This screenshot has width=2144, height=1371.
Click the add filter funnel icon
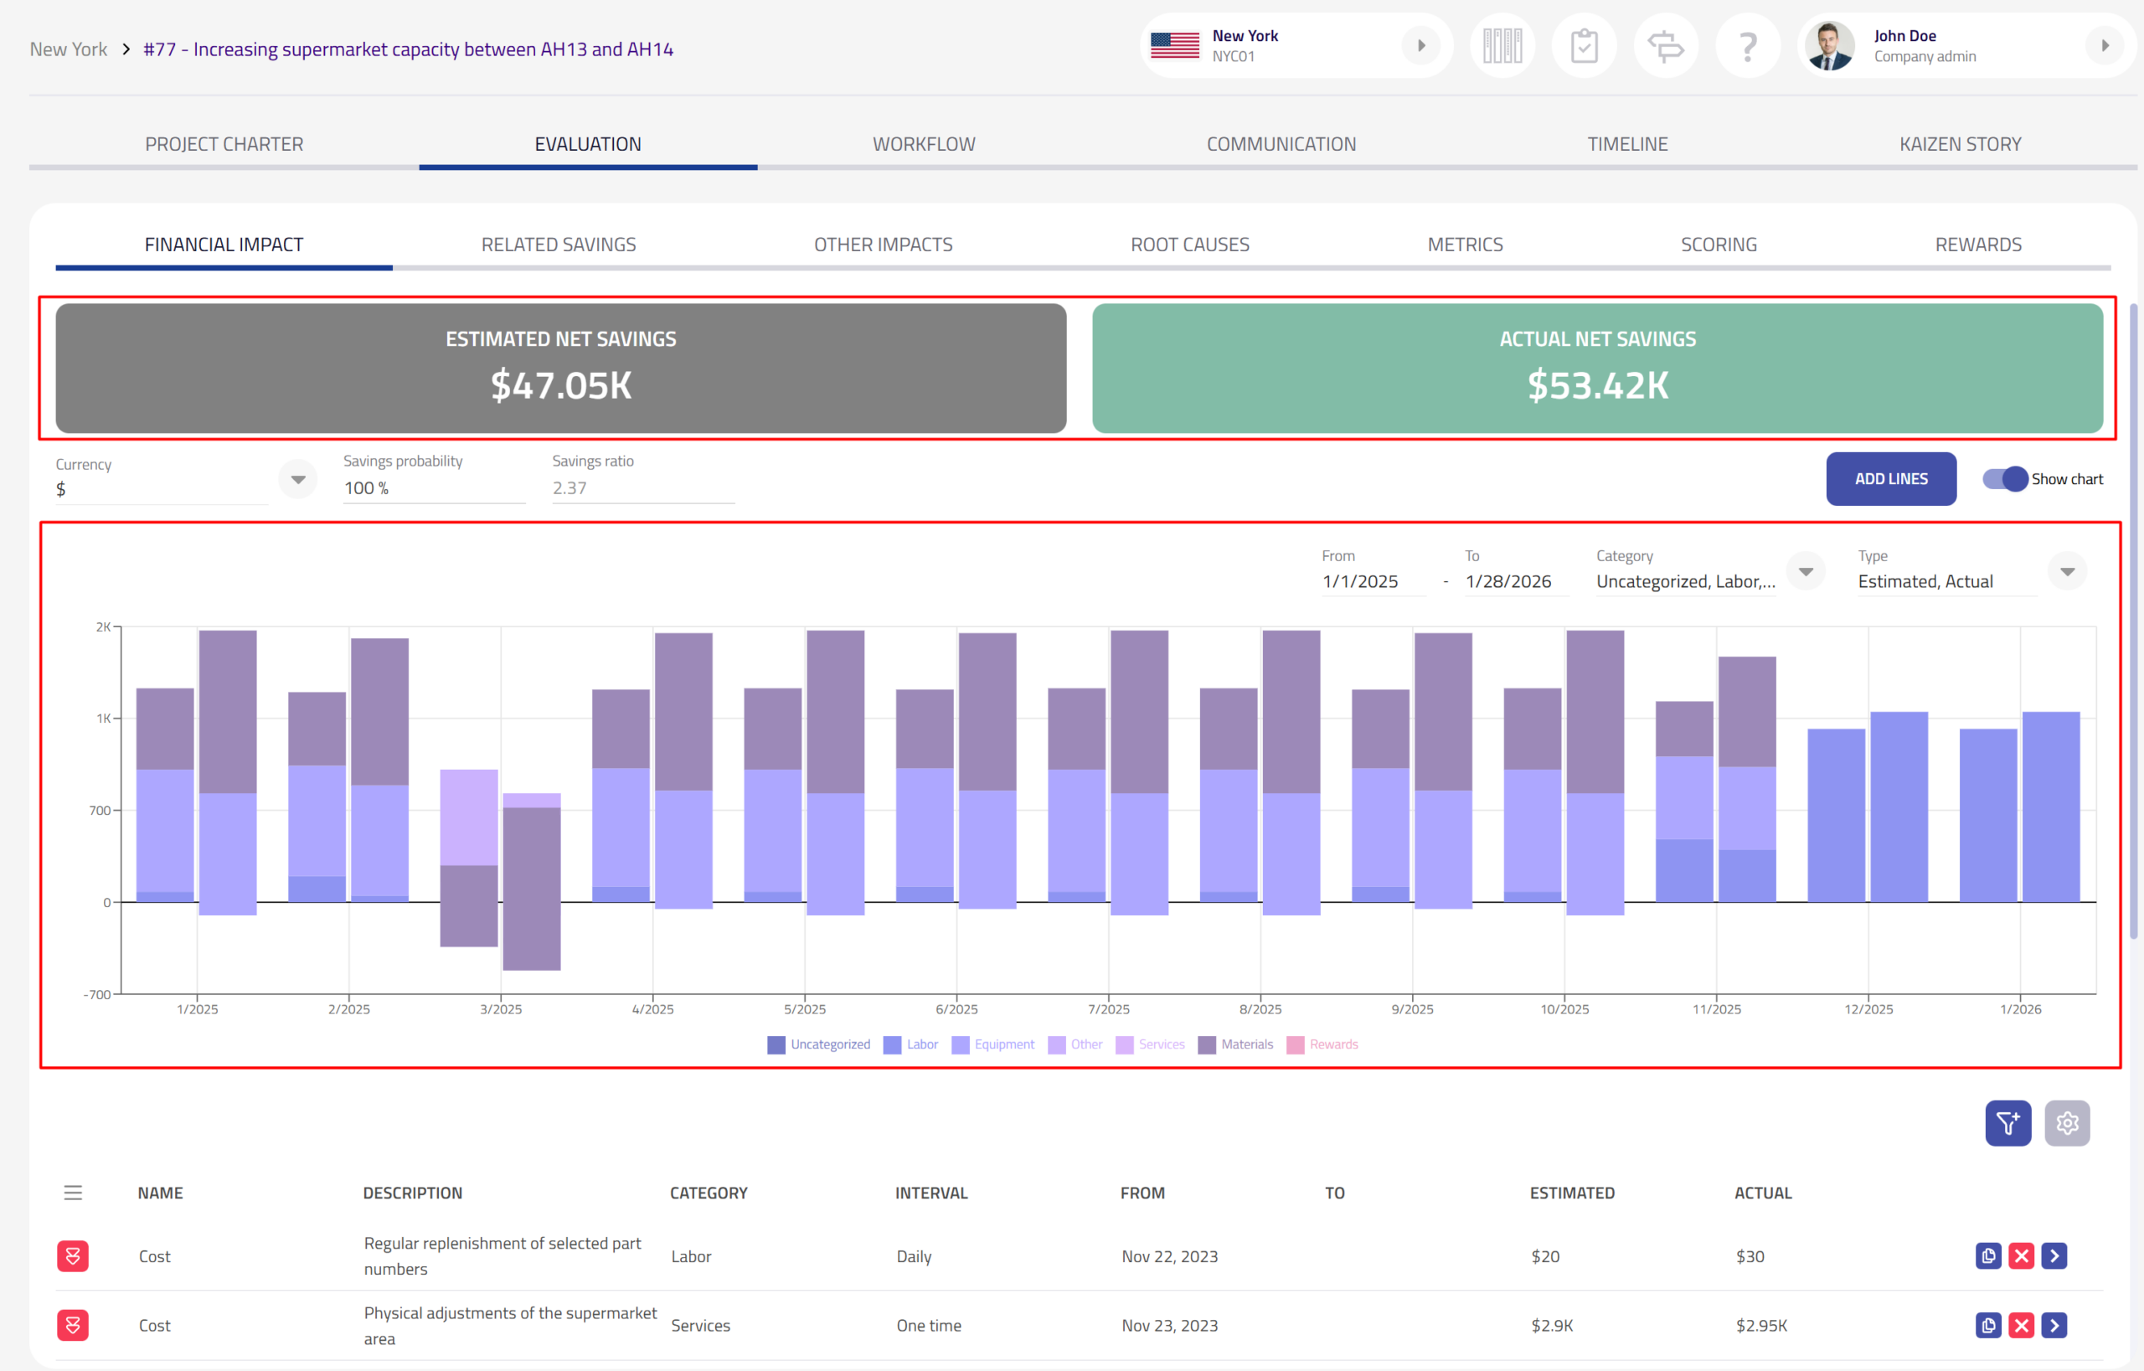pos(2007,1122)
